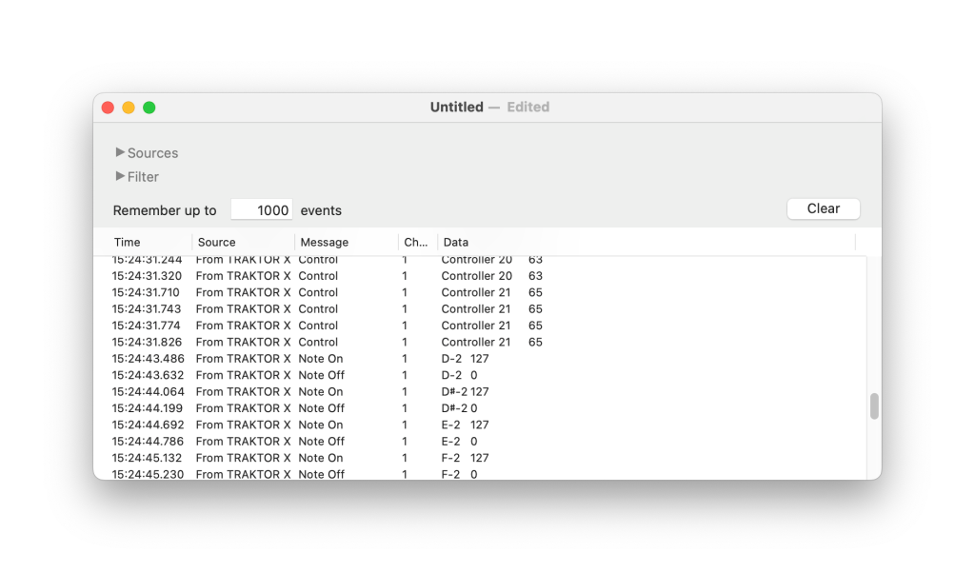Zoom the window with the green button
This screenshot has width=975, height=573.
149,108
